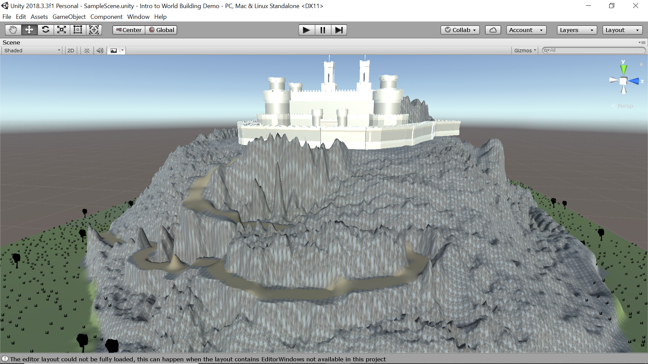Click the Account button
The width and height of the screenshot is (648, 364).
click(526, 30)
